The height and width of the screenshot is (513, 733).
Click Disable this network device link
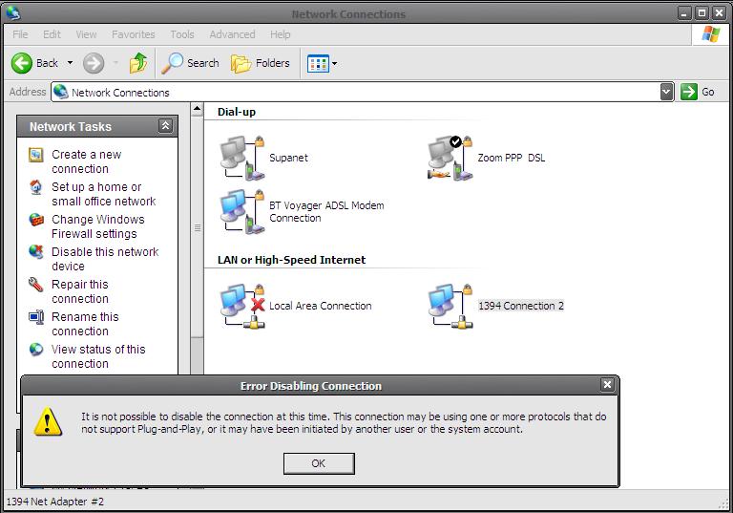click(105, 258)
